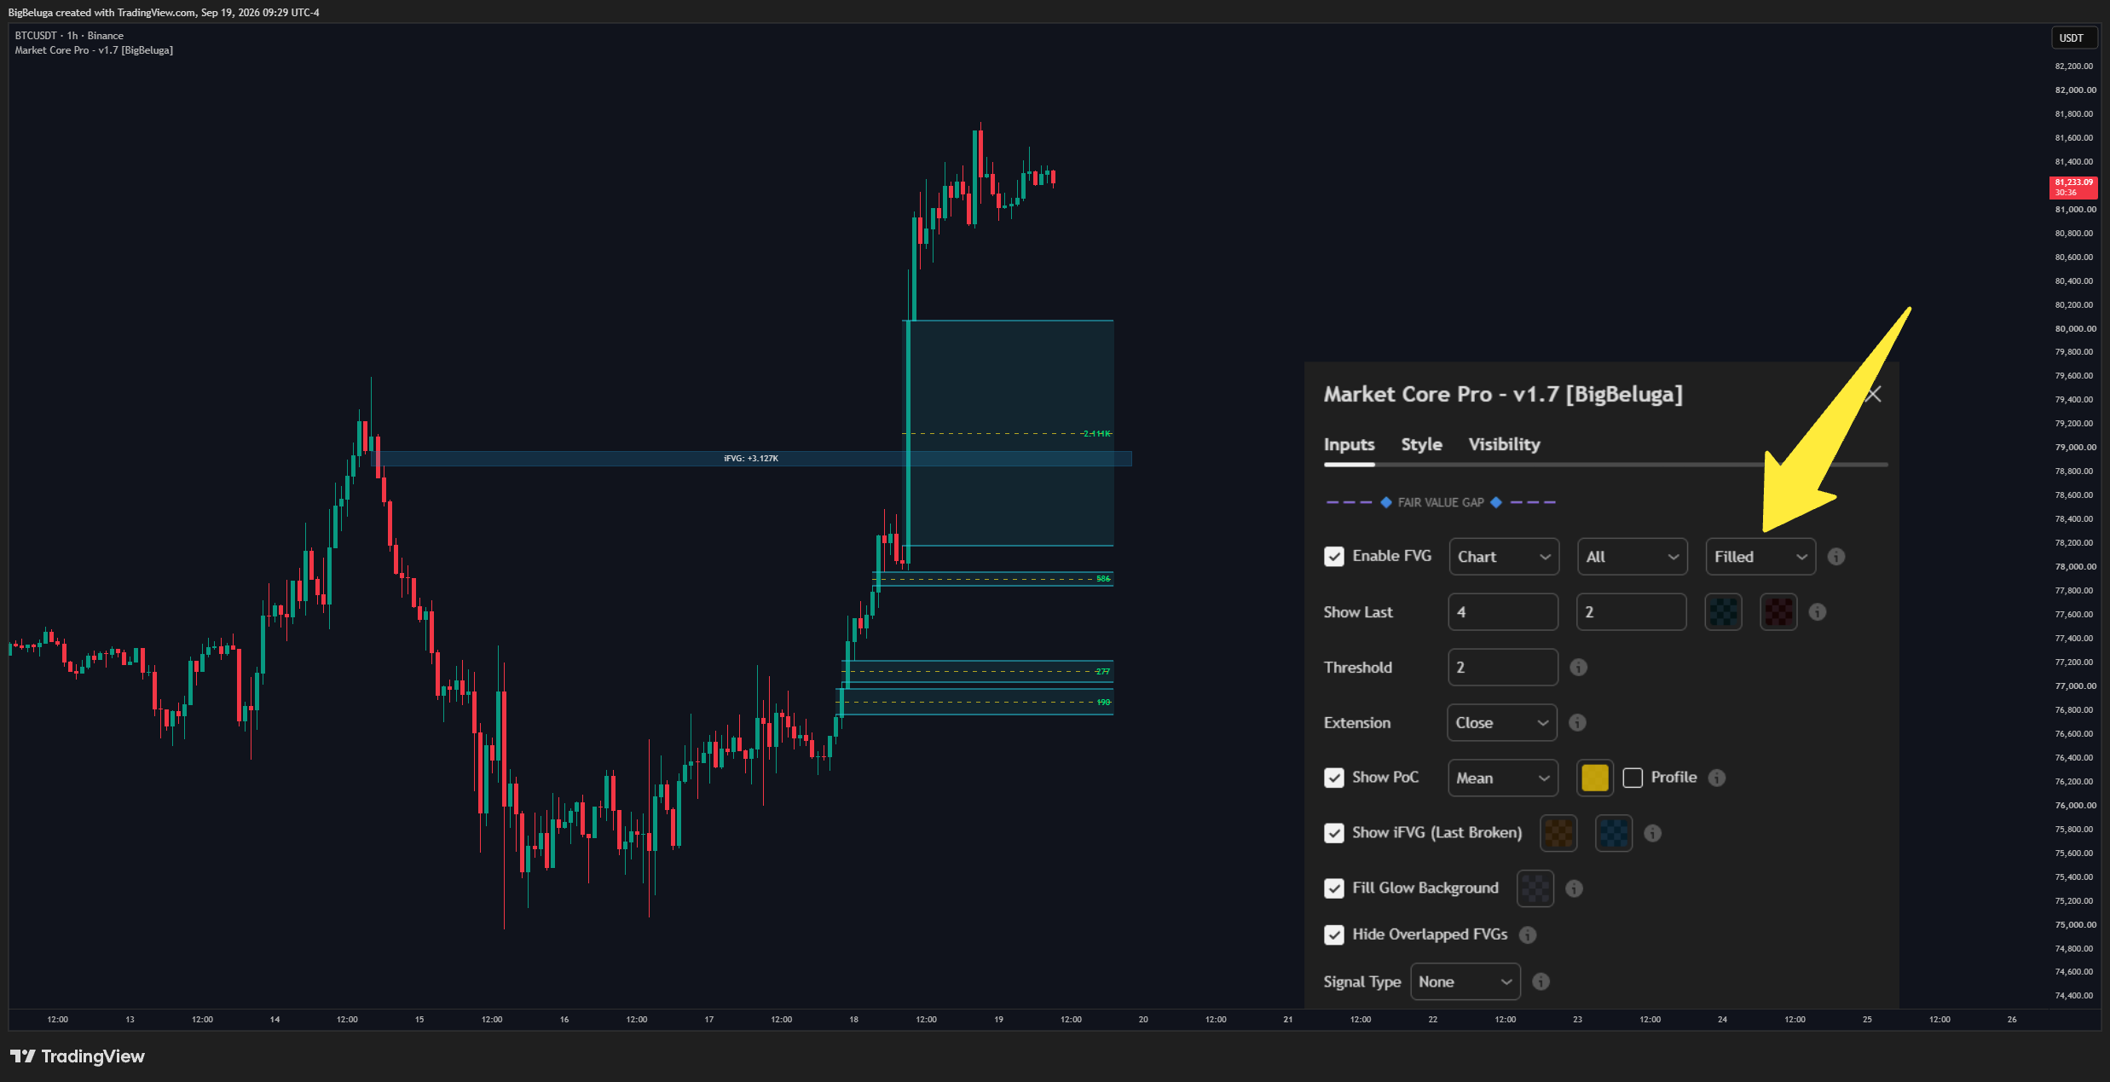This screenshot has height=1082, width=2110.
Task: Click the iFVG: +3.127K label
Action: click(751, 459)
